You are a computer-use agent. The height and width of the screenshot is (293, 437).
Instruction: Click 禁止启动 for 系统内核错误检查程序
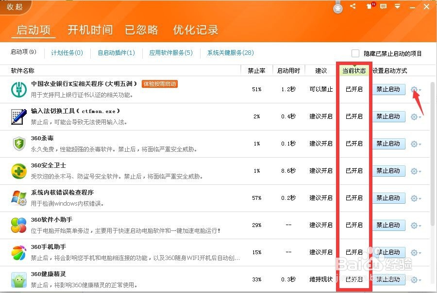(388, 198)
